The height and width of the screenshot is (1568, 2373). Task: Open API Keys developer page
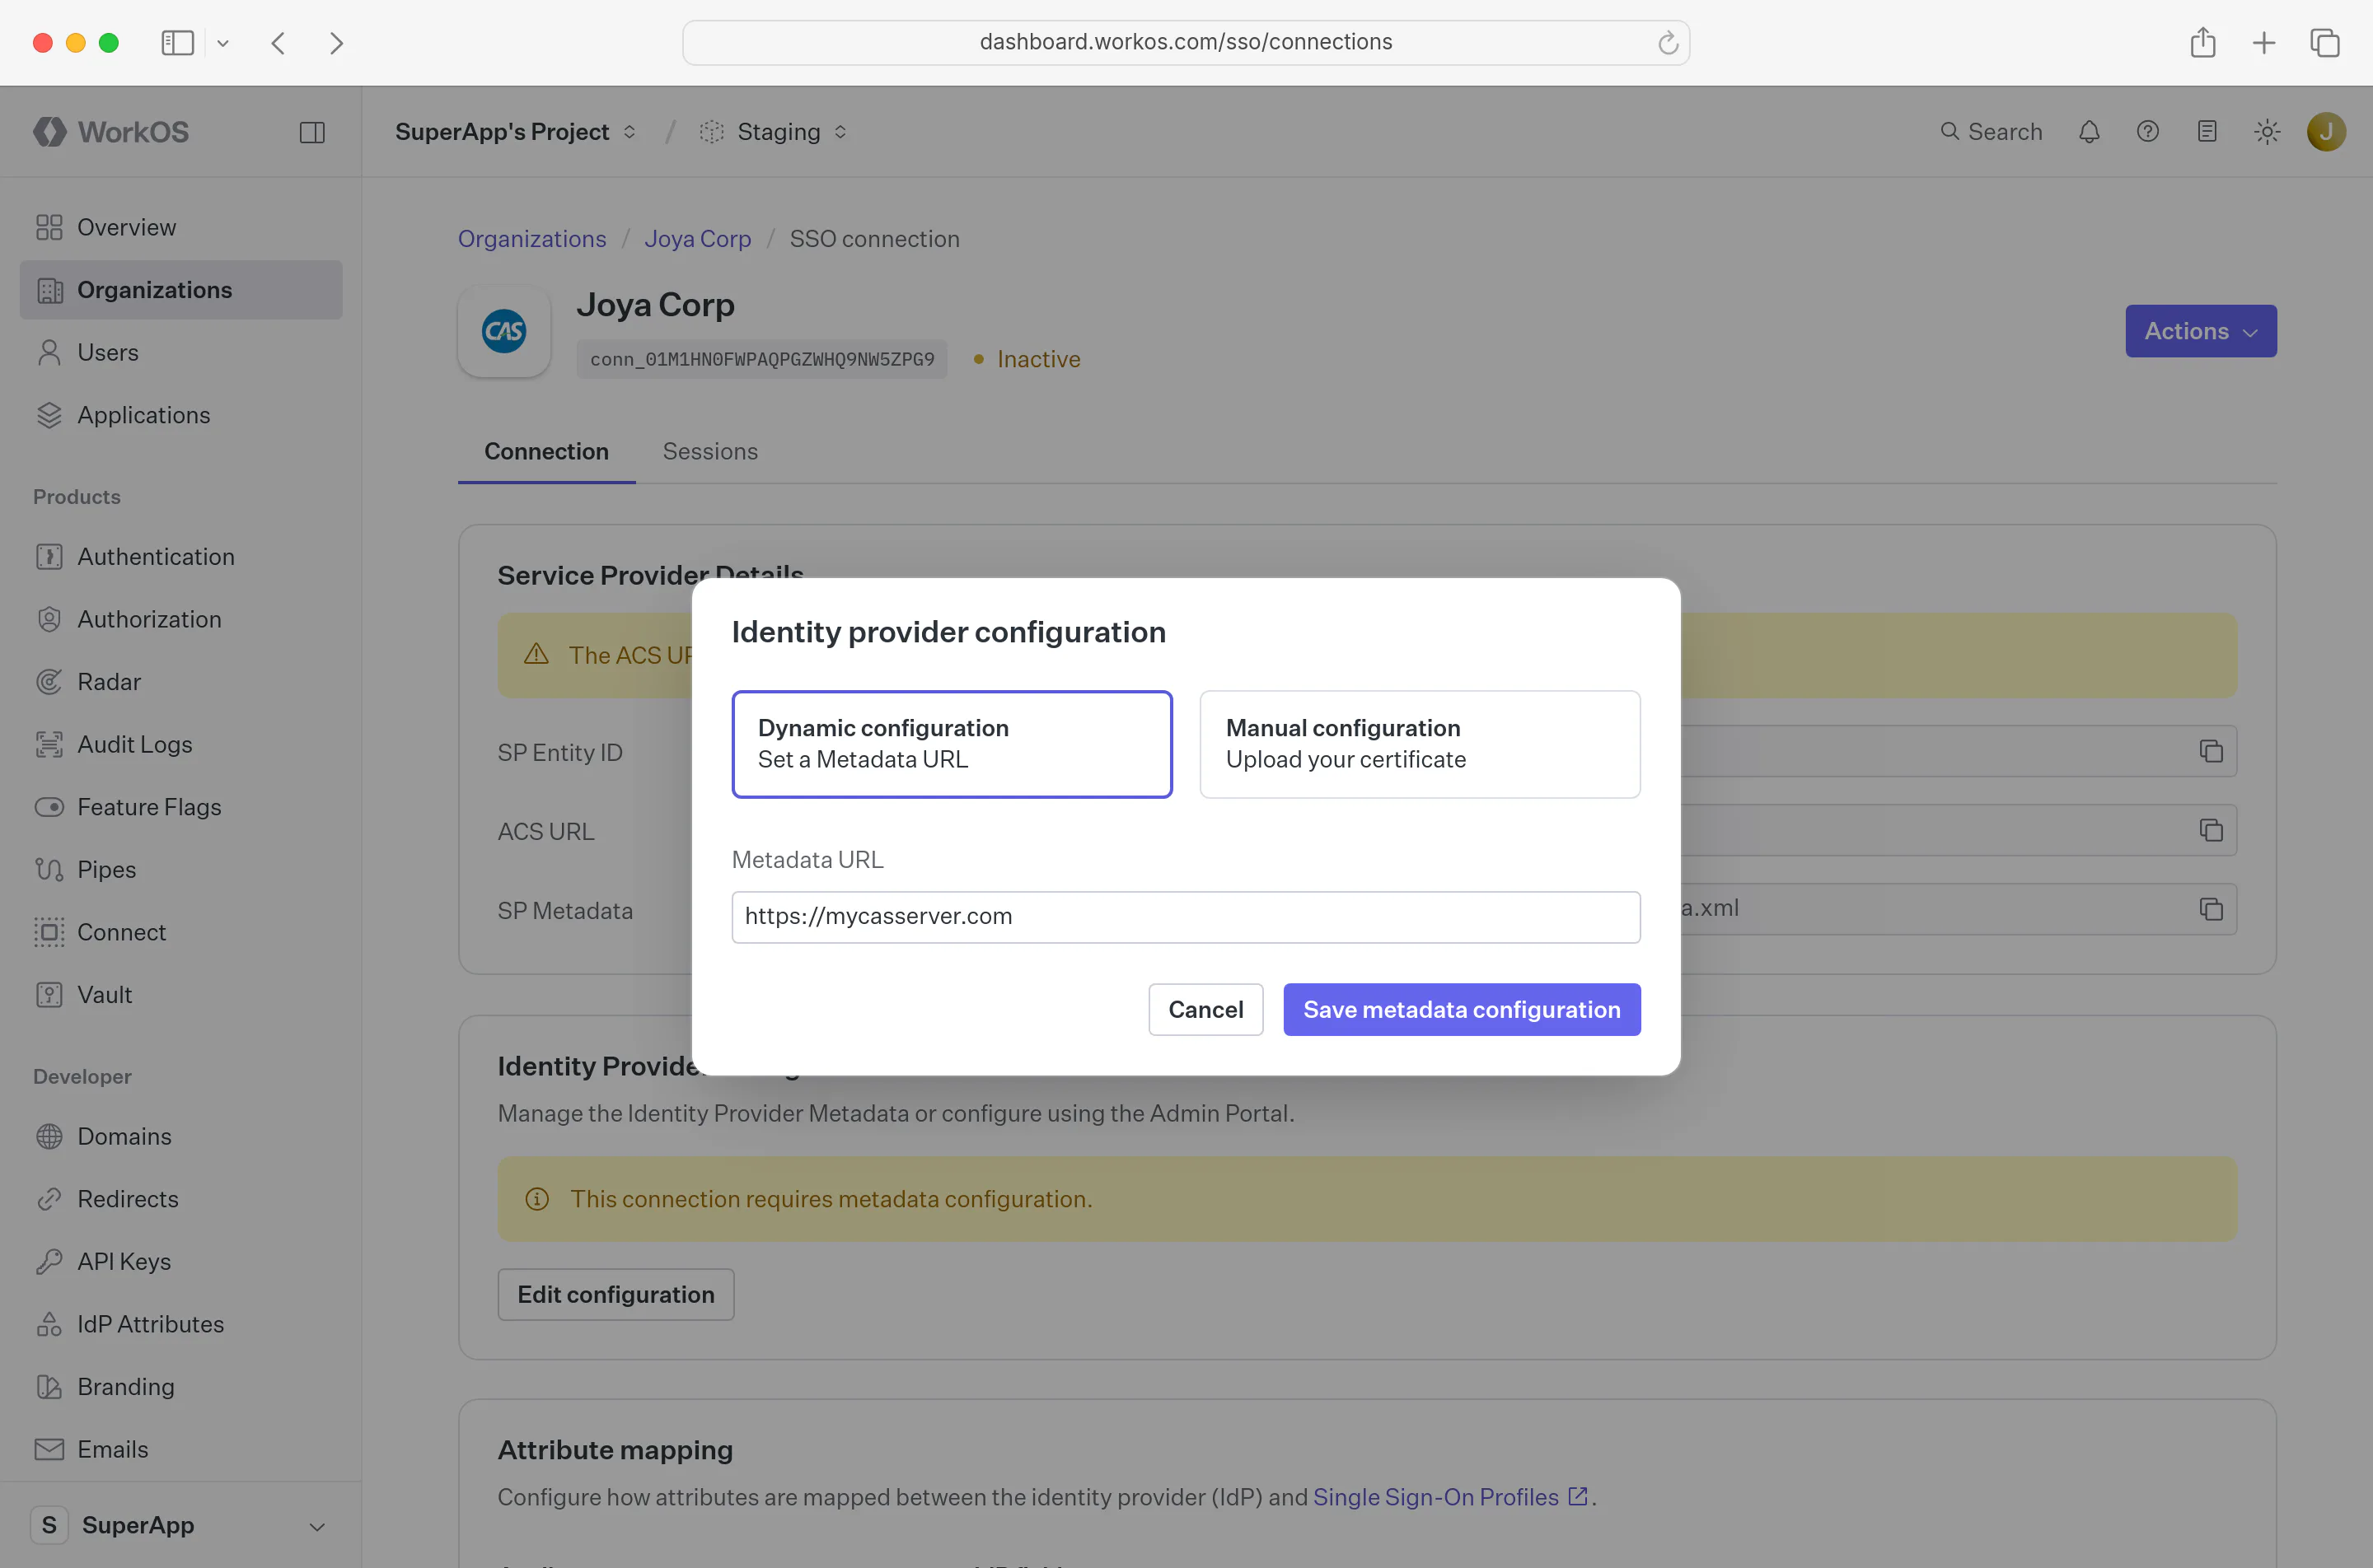pyautogui.click(x=181, y=1261)
